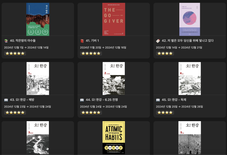
Task: Click the open book icon for 오! 한강 - 해방
Action: [x=6, y=100]
